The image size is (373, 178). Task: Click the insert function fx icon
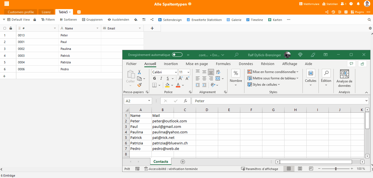coord(186,101)
